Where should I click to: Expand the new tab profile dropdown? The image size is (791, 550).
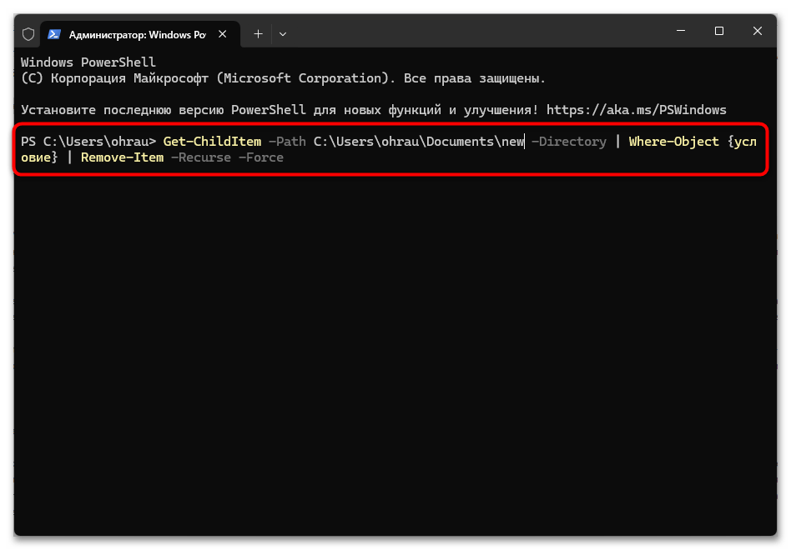point(283,34)
